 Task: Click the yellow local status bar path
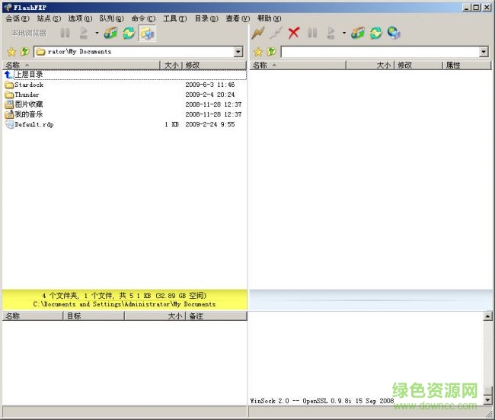(124, 304)
